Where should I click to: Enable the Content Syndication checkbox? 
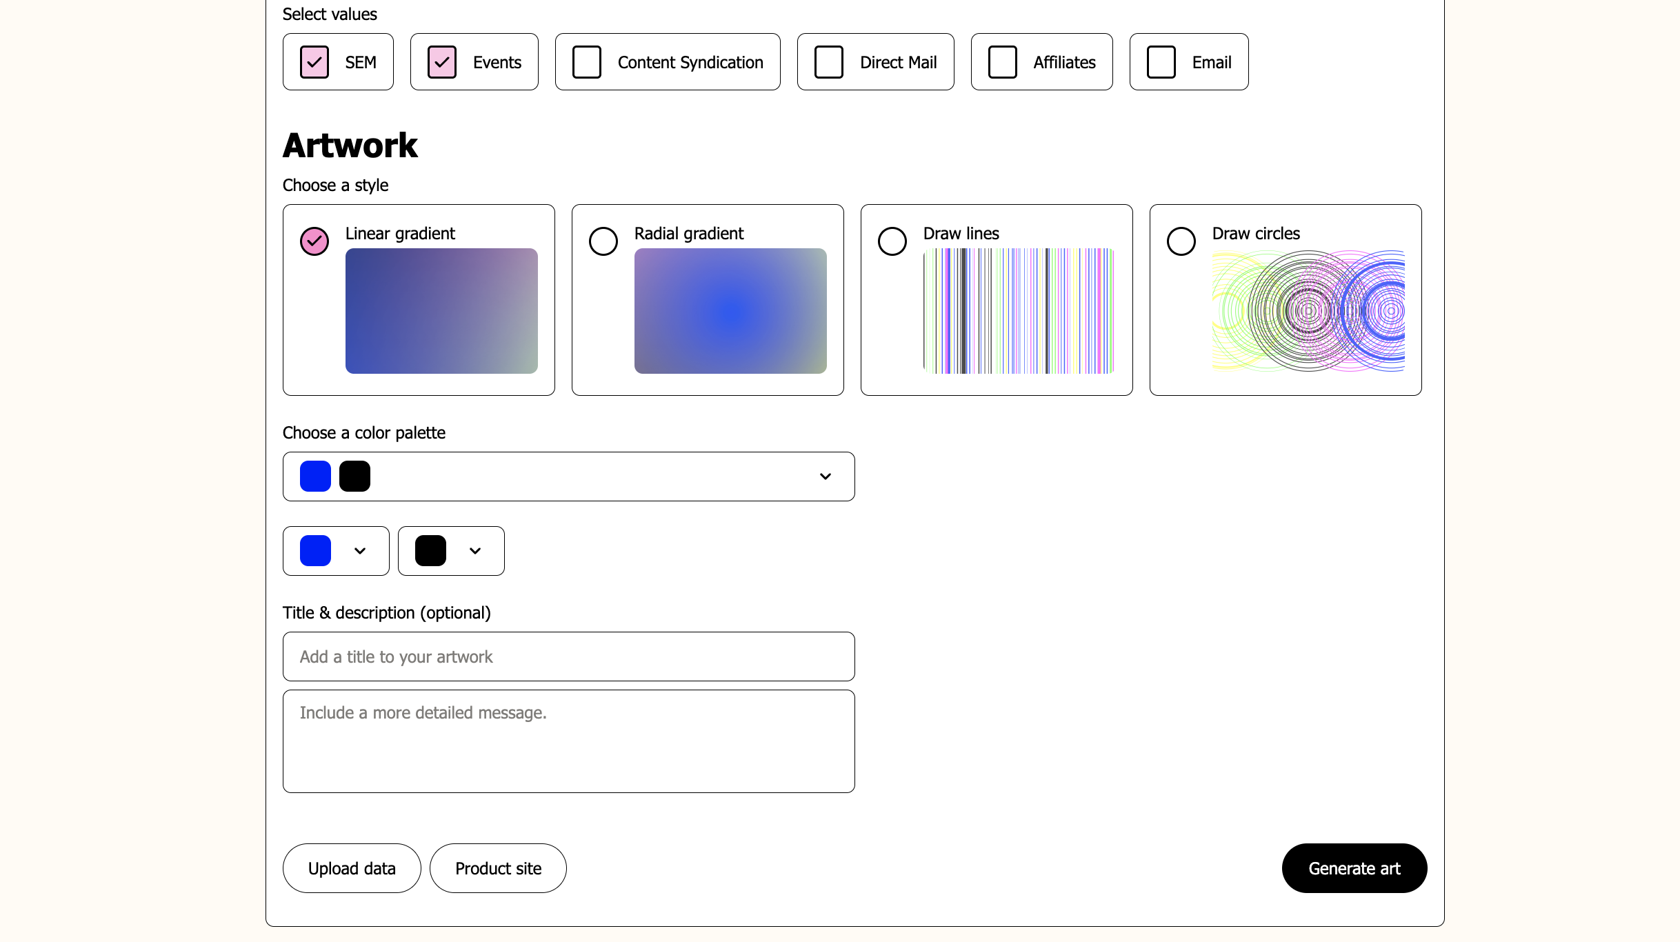click(587, 62)
